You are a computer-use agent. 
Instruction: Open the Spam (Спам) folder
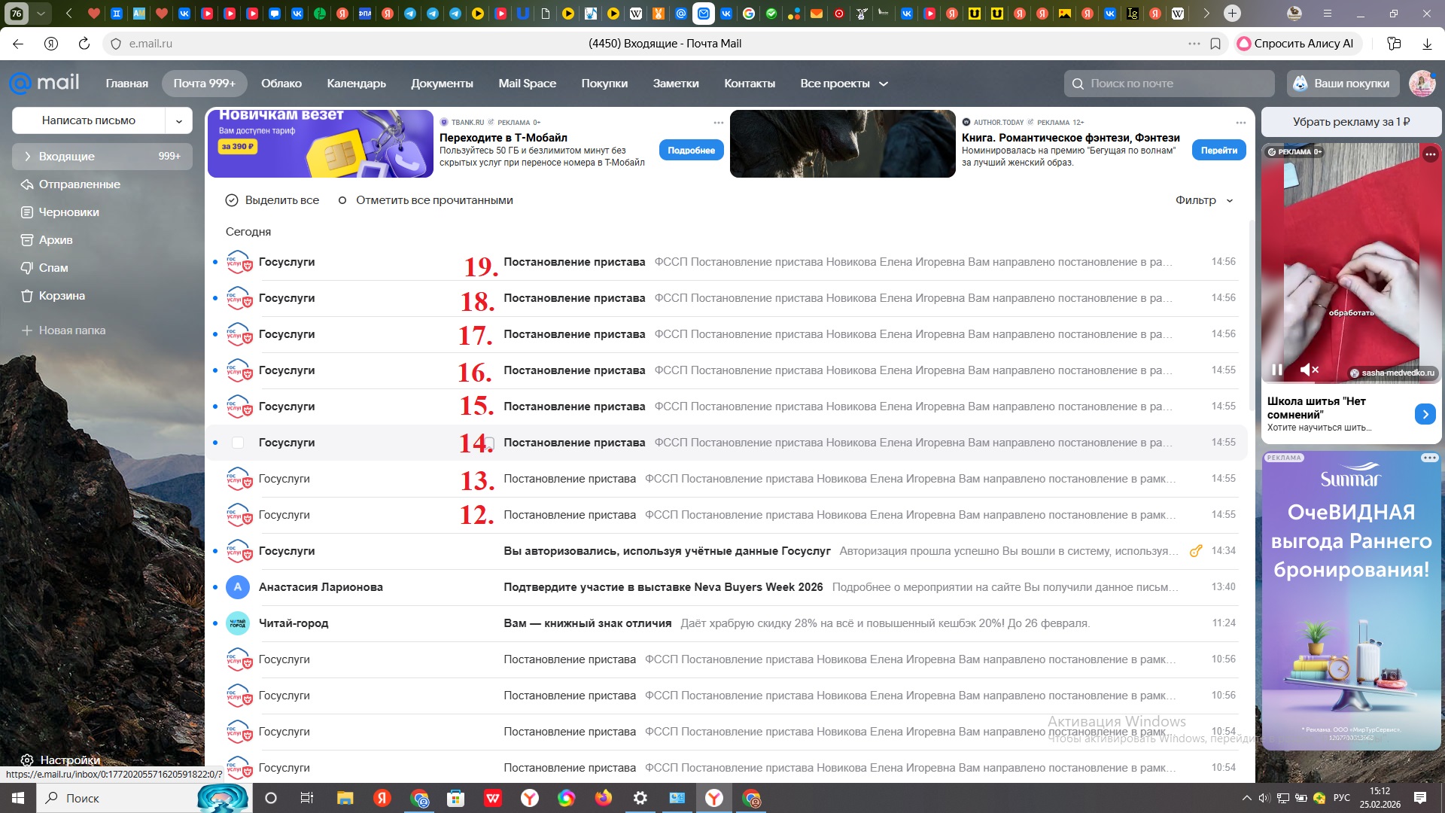click(53, 268)
